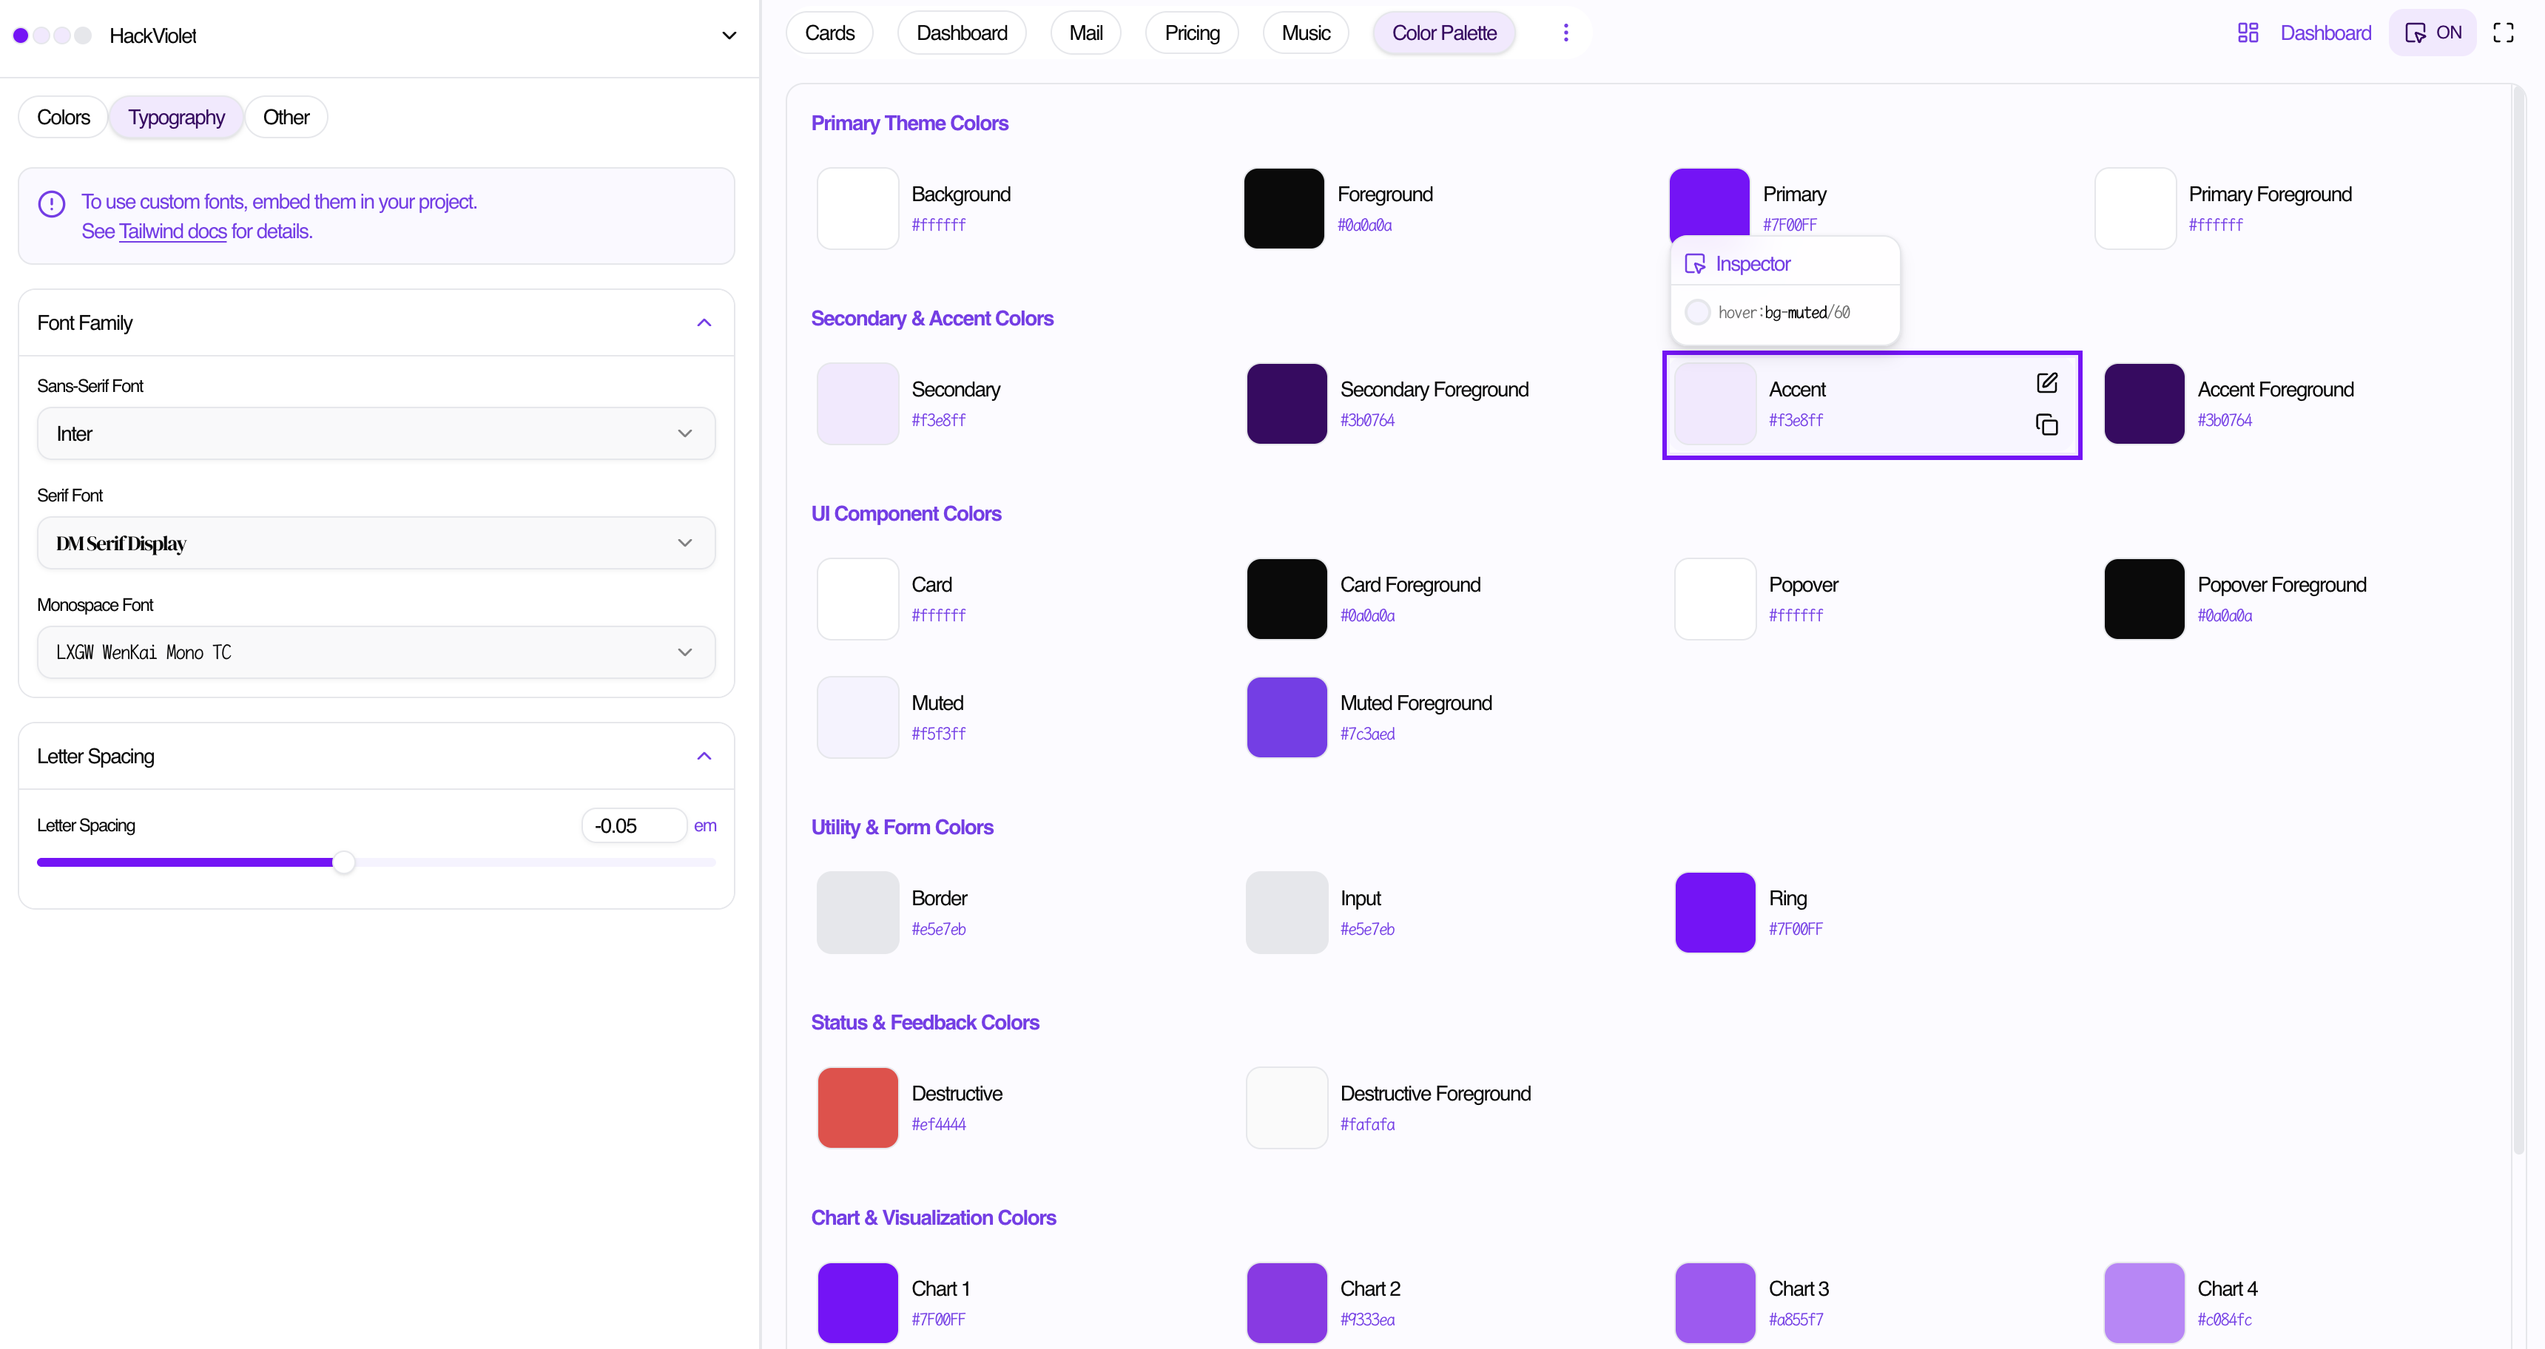This screenshot has width=2545, height=1349.
Task: Click the info icon in fonts notice
Action: (51, 203)
